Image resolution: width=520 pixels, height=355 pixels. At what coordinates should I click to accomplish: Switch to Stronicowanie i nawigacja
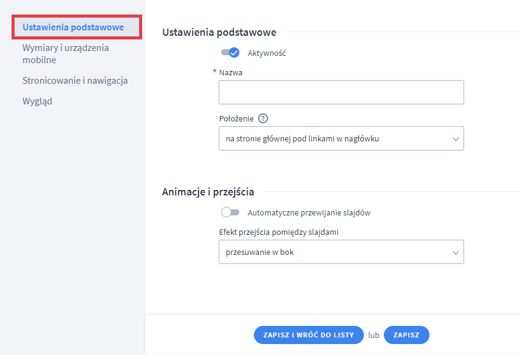point(74,80)
